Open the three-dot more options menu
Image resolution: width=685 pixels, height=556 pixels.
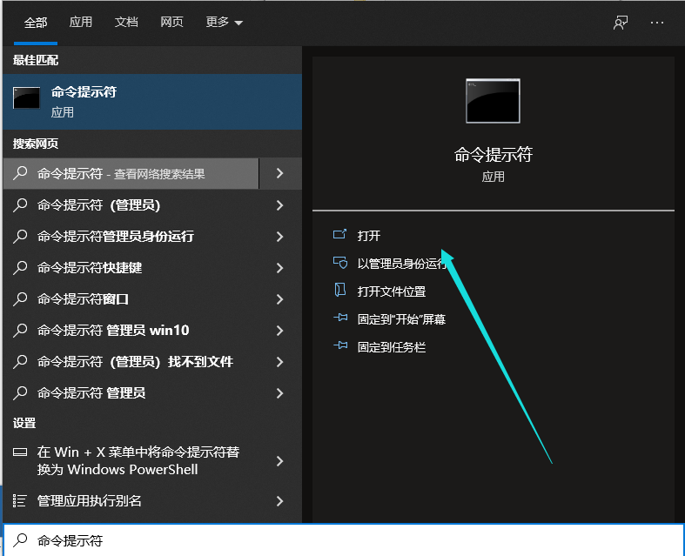point(657,23)
